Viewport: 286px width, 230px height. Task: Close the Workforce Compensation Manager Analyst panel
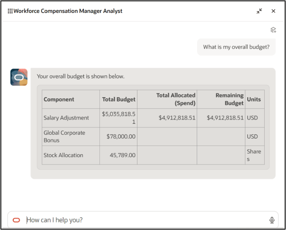(273, 11)
